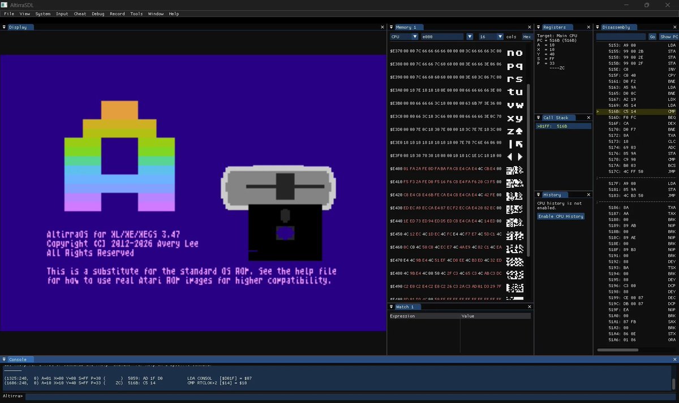This screenshot has height=403, width=679.
Task: Click the AltirraSDL icon in the title bar
Action: [x=4, y=5]
